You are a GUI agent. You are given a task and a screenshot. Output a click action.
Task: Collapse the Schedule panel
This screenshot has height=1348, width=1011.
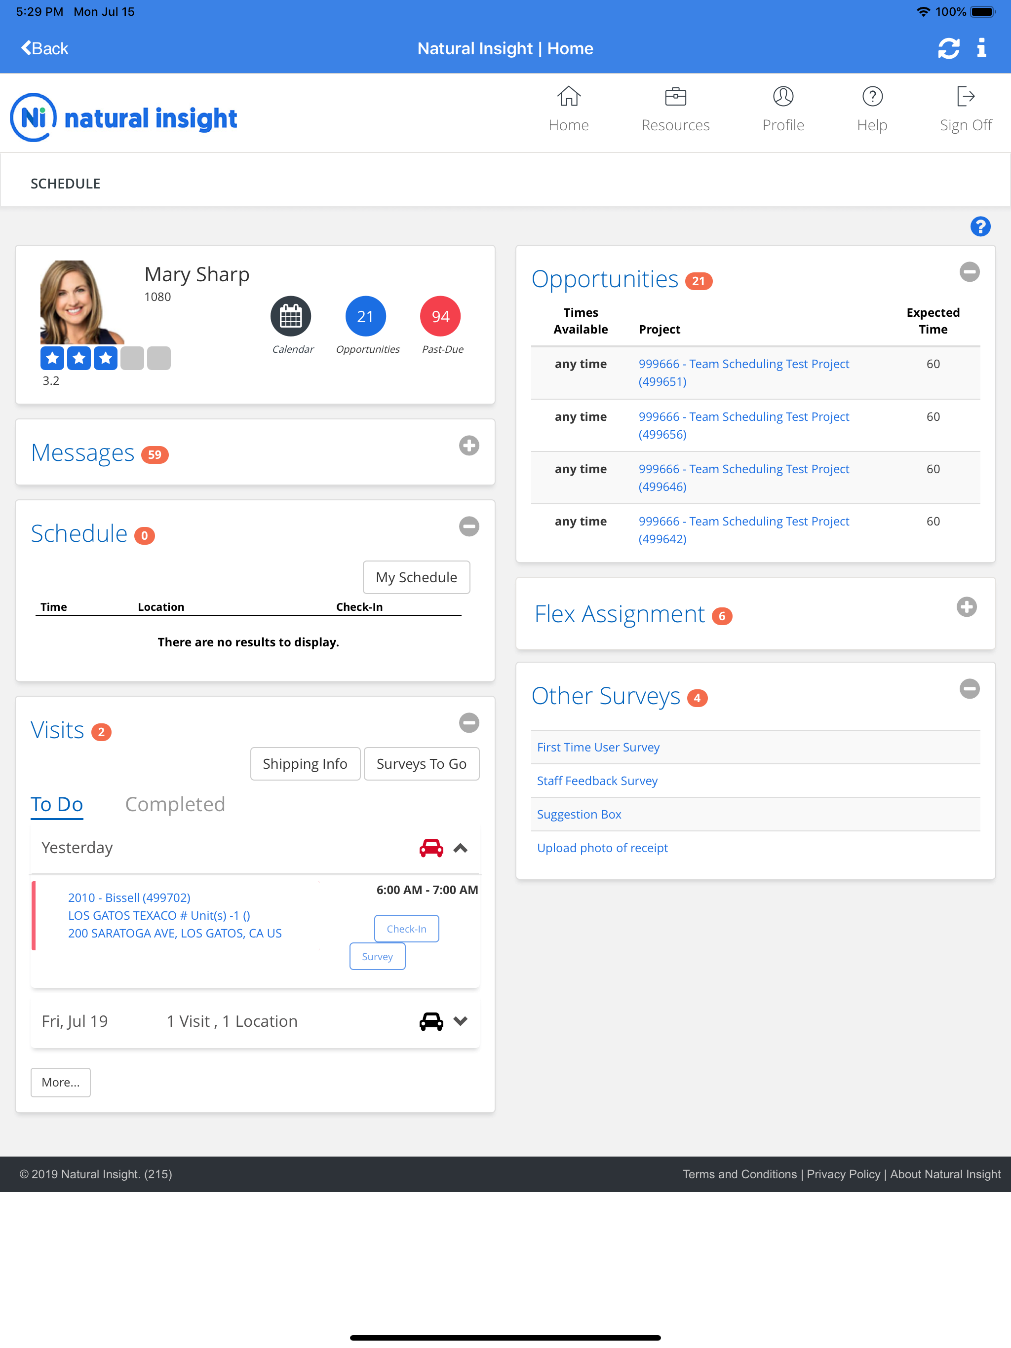click(x=469, y=526)
